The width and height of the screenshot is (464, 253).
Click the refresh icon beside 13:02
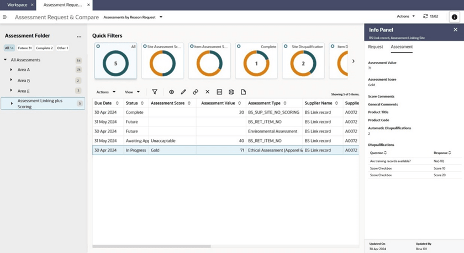click(x=425, y=16)
